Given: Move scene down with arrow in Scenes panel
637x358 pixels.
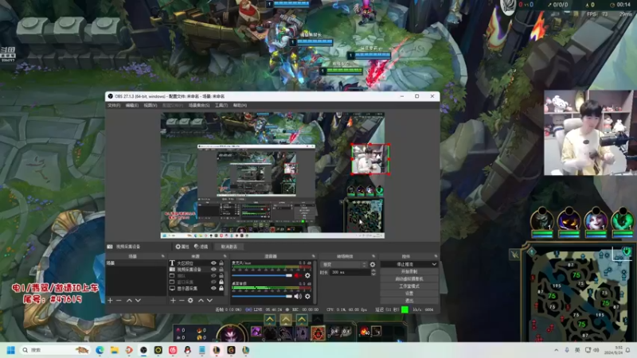Looking at the screenshot, I should point(138,301).
